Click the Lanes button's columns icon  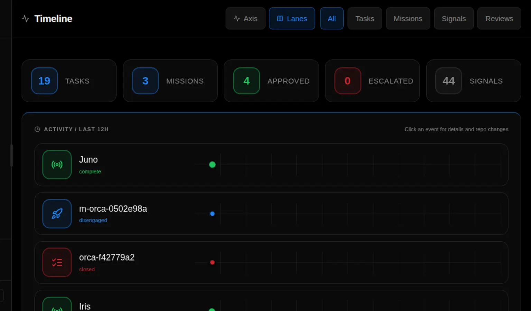pos(280,19)
